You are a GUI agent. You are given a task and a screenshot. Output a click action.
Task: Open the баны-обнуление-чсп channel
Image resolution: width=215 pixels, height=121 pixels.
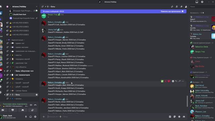click(22, 71)
